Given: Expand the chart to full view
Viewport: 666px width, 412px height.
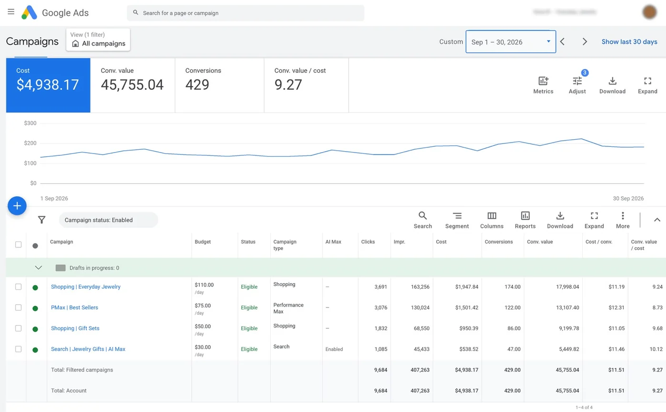Looking at the screenshot, I should [647, 85].
